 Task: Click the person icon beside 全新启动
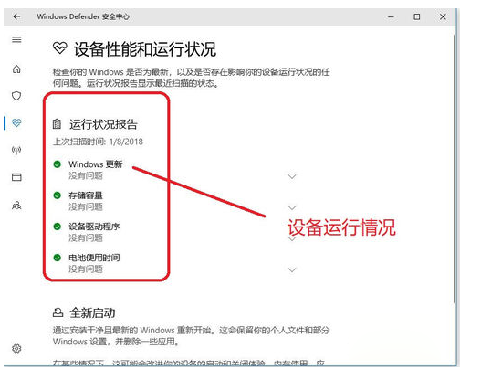[58, 312]
